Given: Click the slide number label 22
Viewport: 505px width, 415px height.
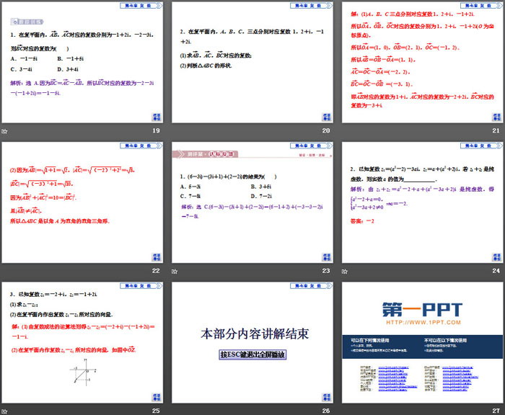Looking at the screenshot, I should click(156, 271).
